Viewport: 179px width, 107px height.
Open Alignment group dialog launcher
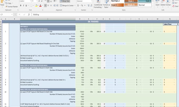[75, 10]
